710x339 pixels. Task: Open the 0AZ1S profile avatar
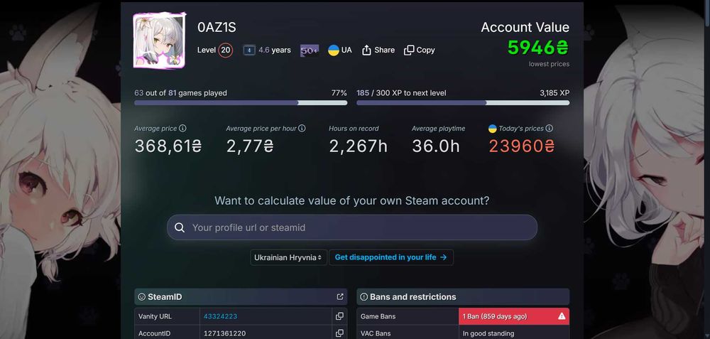pyautogui.click(x=159, y=41)
